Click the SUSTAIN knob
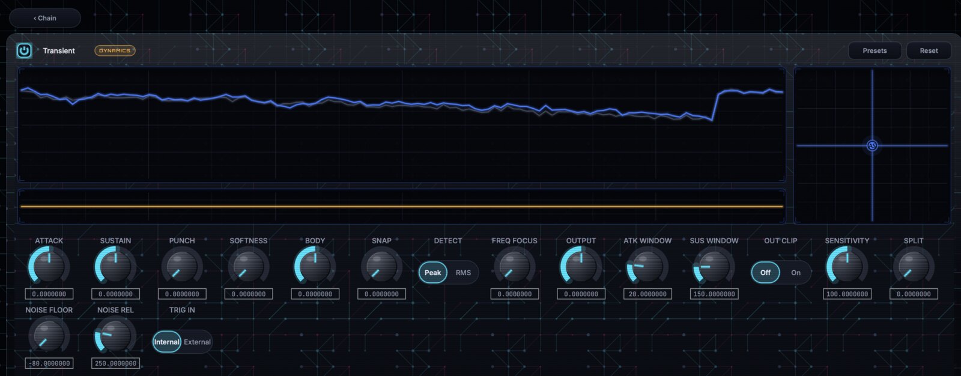The height and width of the screenshot is (376, 961). coord(115,266)
